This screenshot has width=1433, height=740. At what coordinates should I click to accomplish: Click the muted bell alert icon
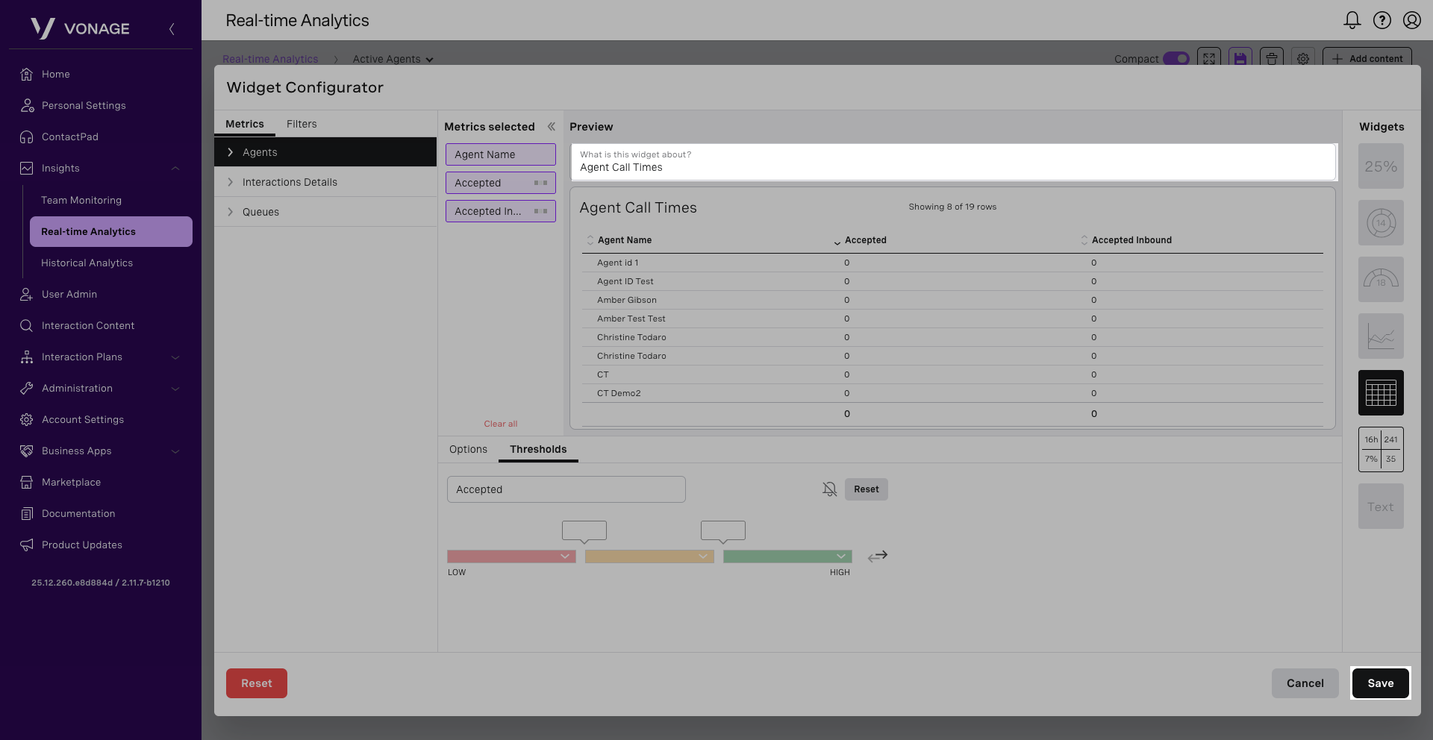click(829, 489)
